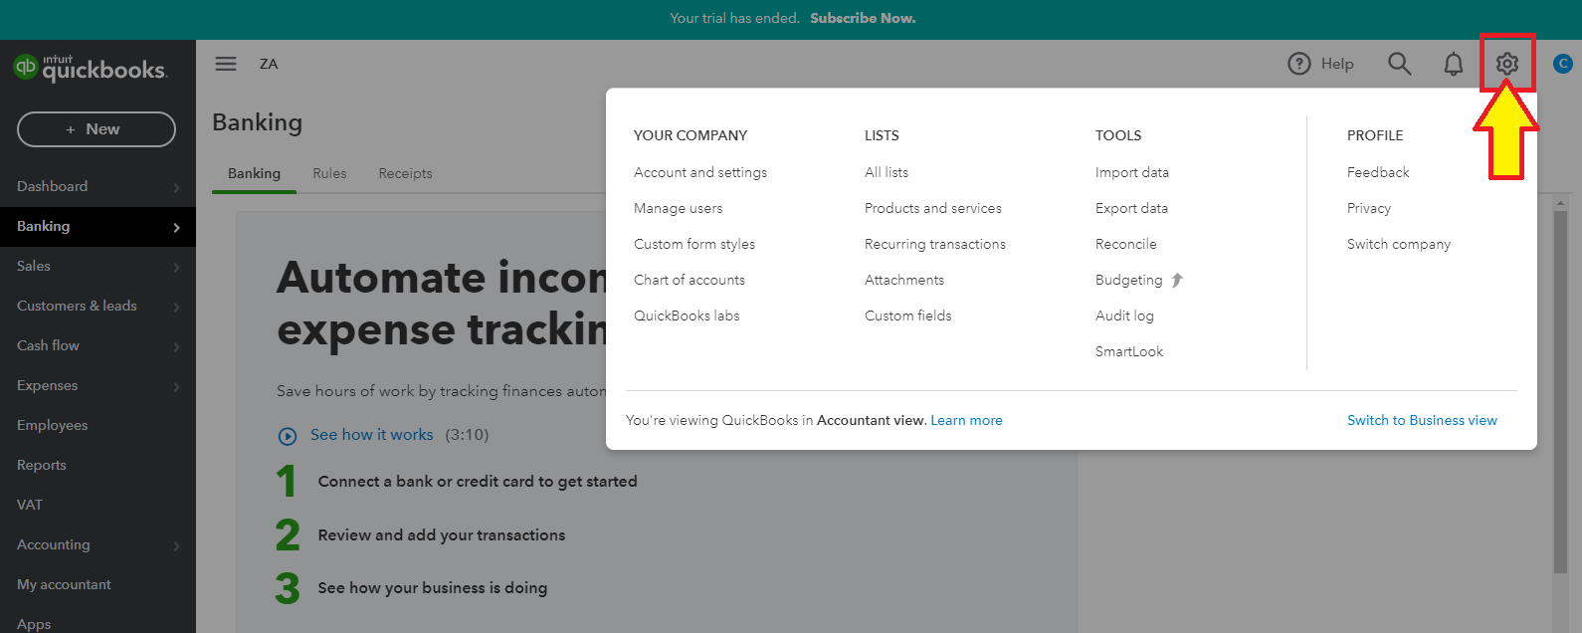This screenshot has height=633, width=1582.
Task: Open Account and settings
Action: [x=699, y=172]
